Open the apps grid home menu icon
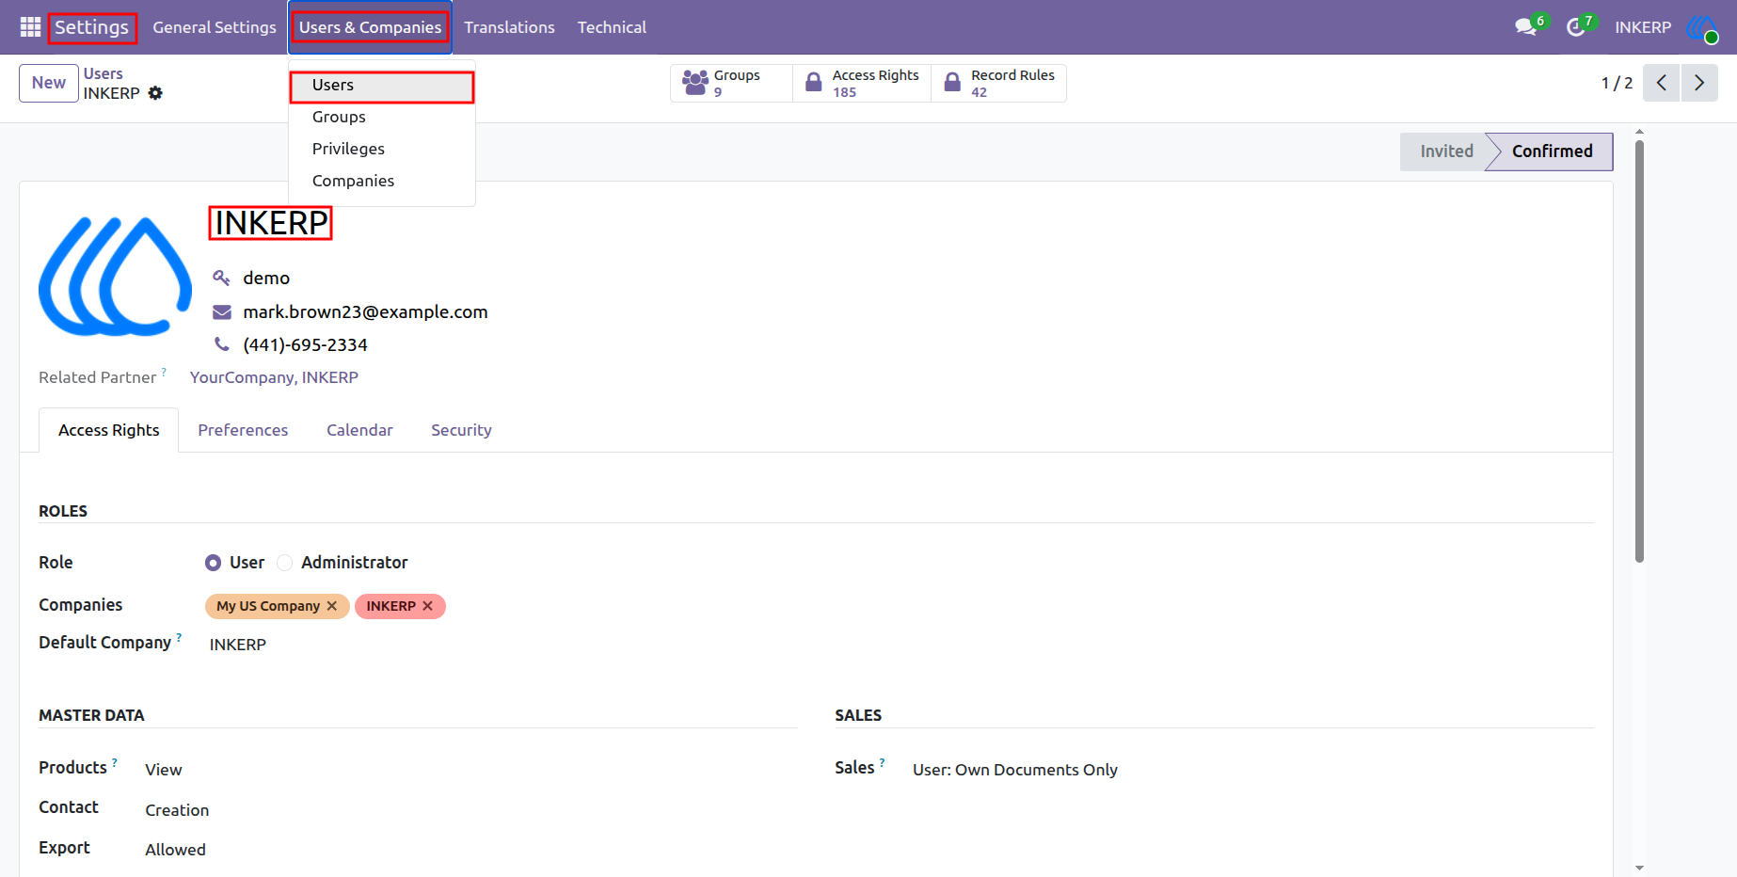 coord(30,27)
